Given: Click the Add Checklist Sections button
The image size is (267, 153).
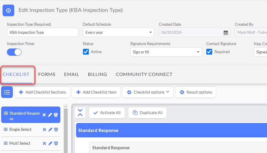Looking at the screenshot, I should 42,92.
